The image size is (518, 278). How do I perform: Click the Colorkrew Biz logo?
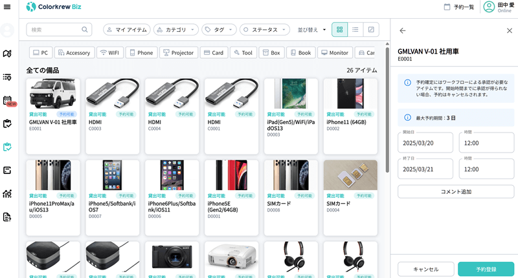tap(54, 6)
